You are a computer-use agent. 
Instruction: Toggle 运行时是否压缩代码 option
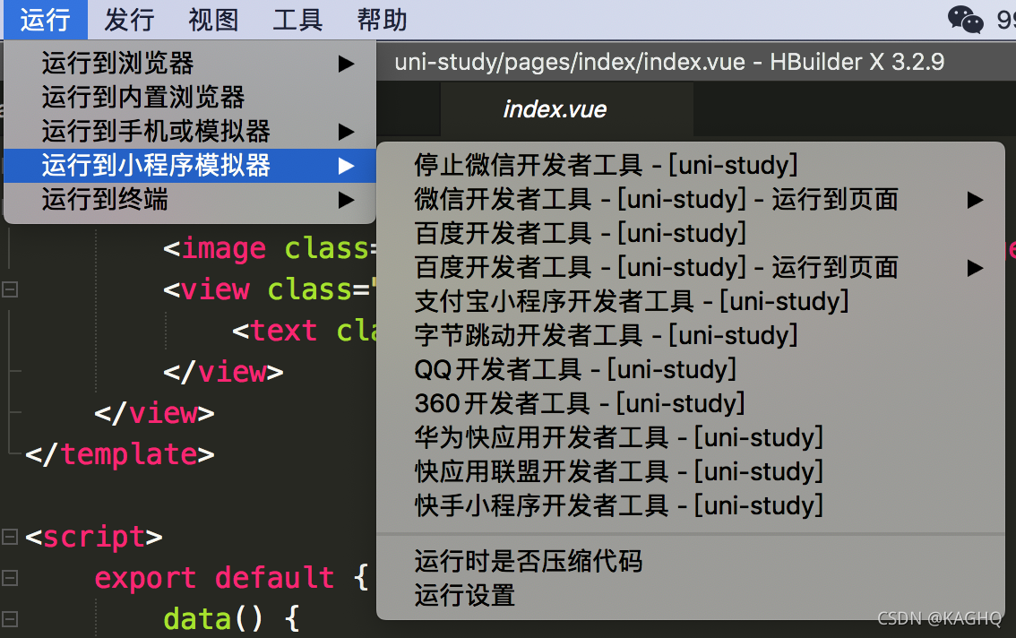coord(691,562)
